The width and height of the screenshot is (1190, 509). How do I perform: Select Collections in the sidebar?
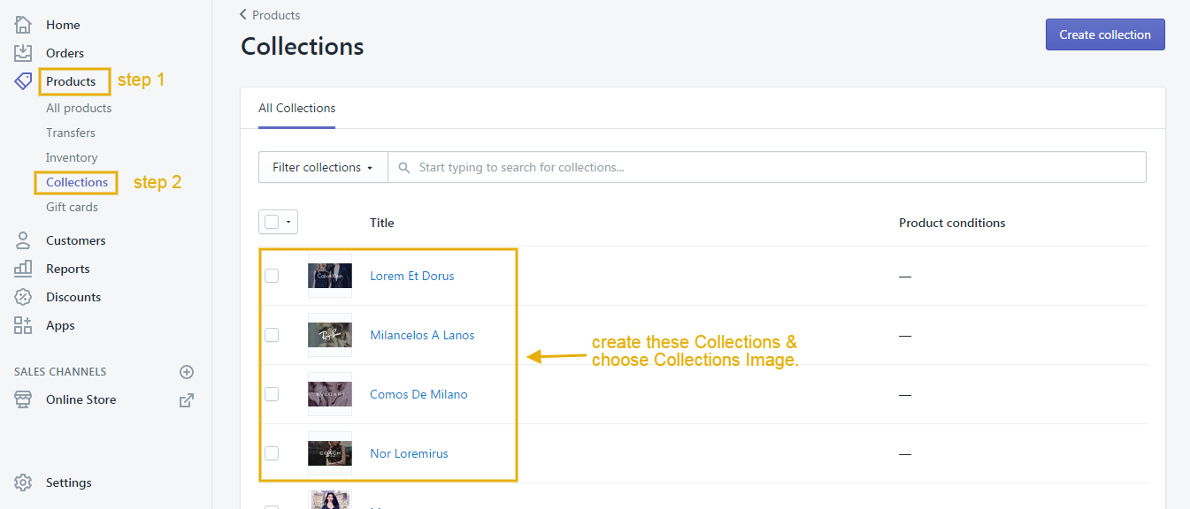click(77, 182)
